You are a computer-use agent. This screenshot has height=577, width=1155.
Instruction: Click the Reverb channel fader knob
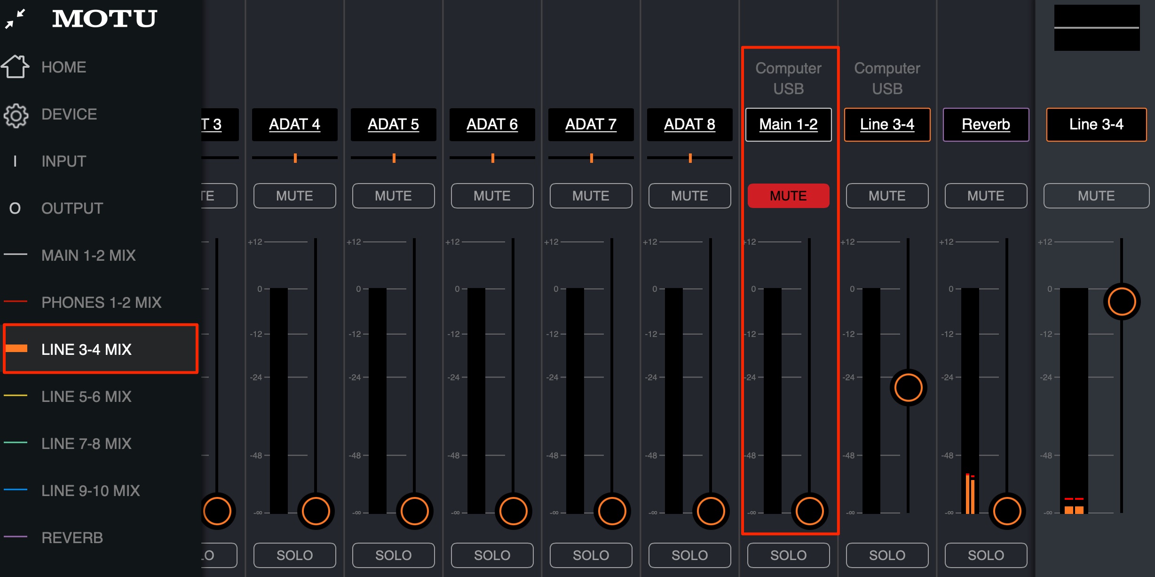[1007, 511]
